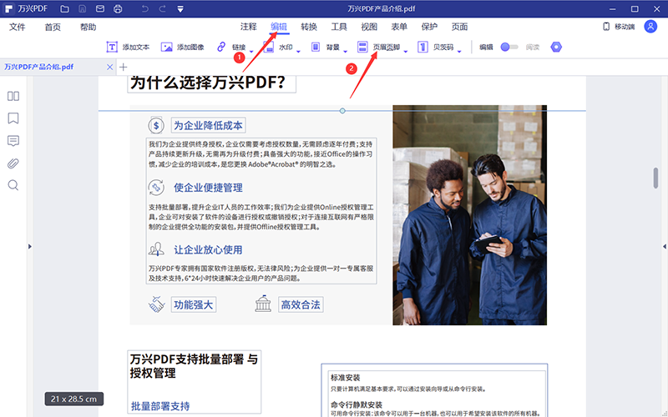Click the 万兴PDF app logo icon
The width and height of the screenshot is (668, 417).
coord(8,9)
